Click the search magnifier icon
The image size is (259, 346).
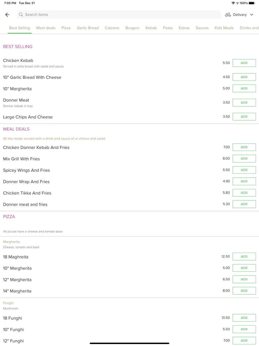[x=21, y=15]
